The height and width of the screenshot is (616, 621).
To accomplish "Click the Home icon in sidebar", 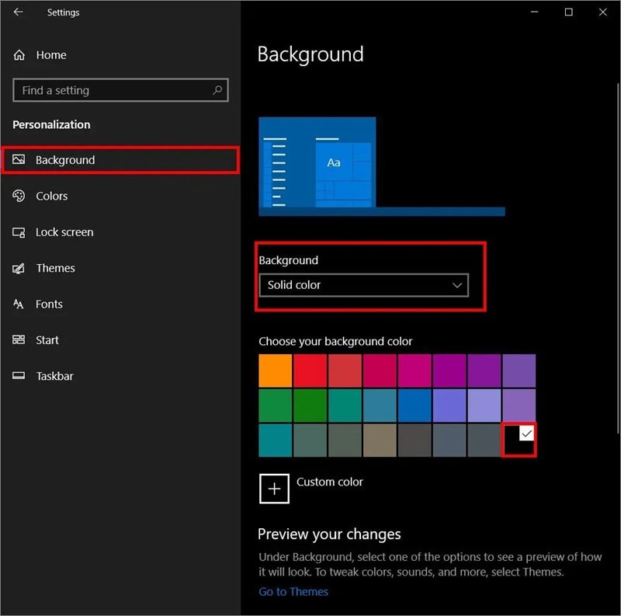I will tap(19, 55).
